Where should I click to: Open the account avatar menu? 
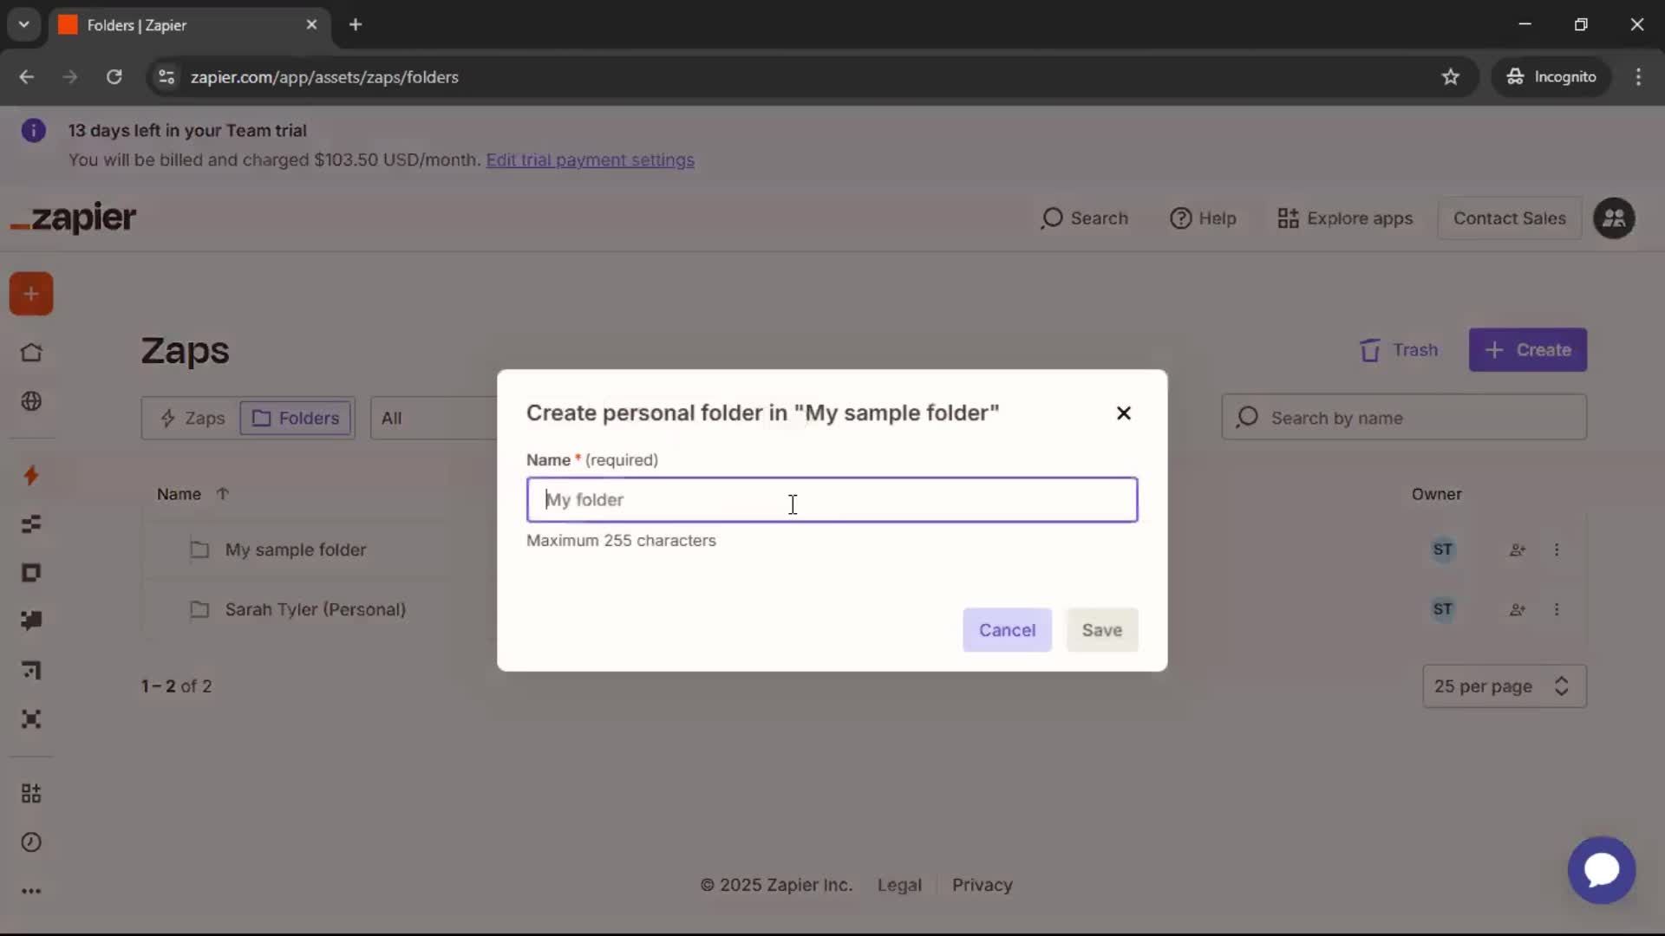(1614, 218)
